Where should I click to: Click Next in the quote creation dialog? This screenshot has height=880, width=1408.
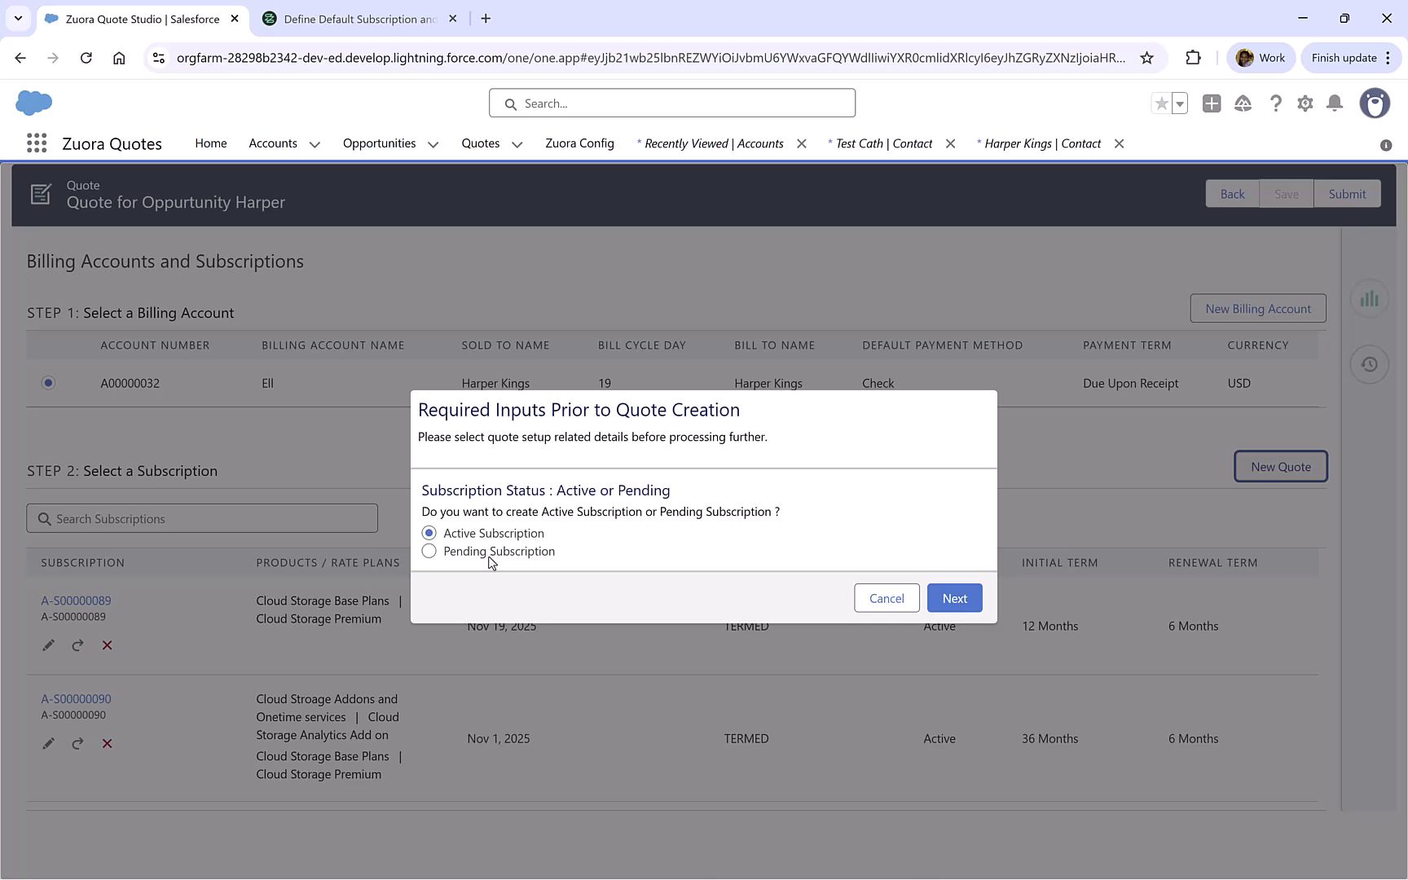click(954, 597)
